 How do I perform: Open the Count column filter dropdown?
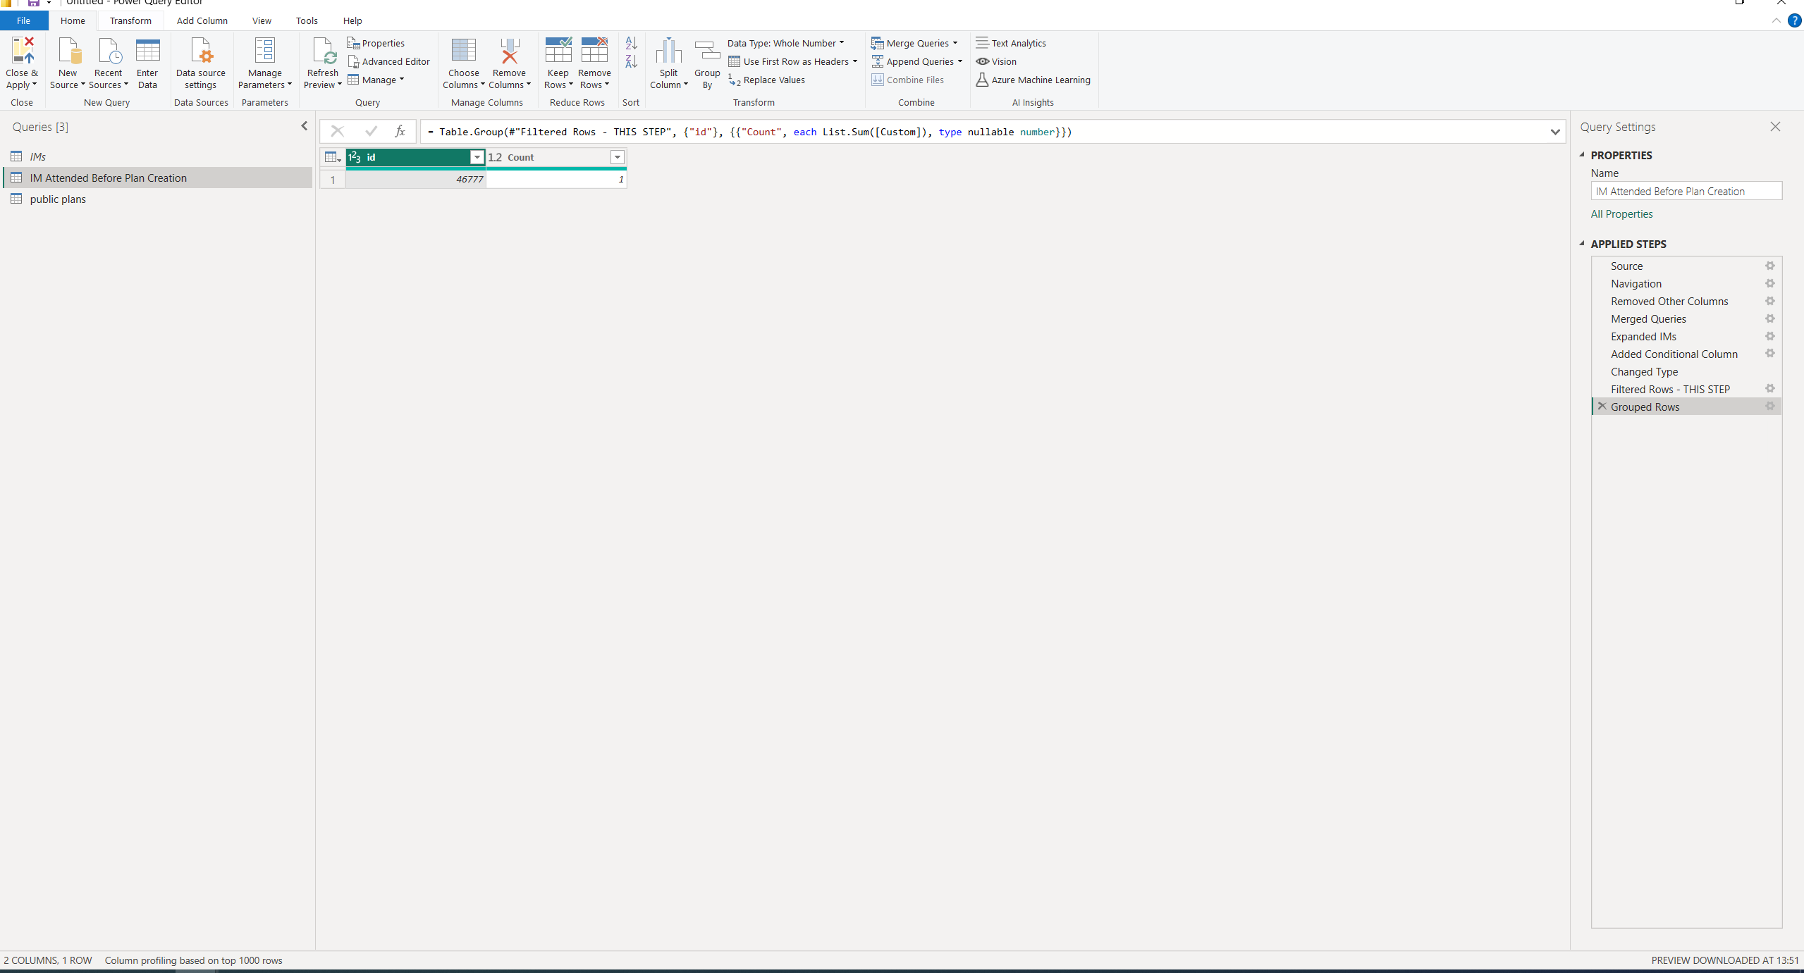[x=618, y=157]
